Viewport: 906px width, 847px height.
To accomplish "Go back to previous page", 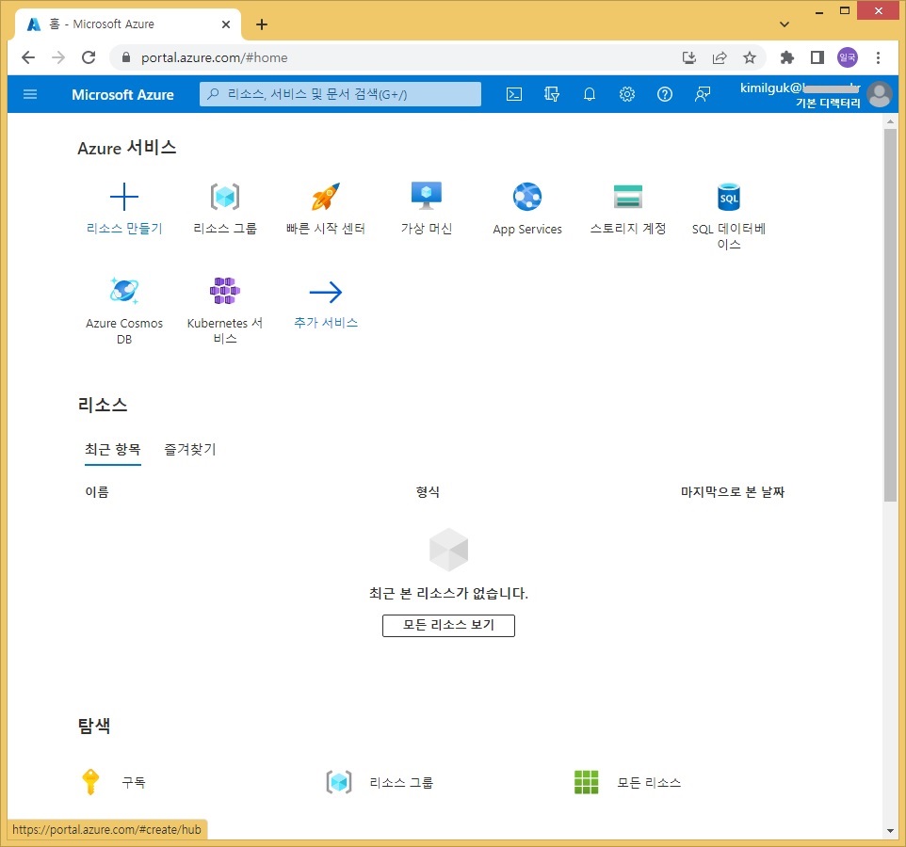I will (x=27, y=57).
